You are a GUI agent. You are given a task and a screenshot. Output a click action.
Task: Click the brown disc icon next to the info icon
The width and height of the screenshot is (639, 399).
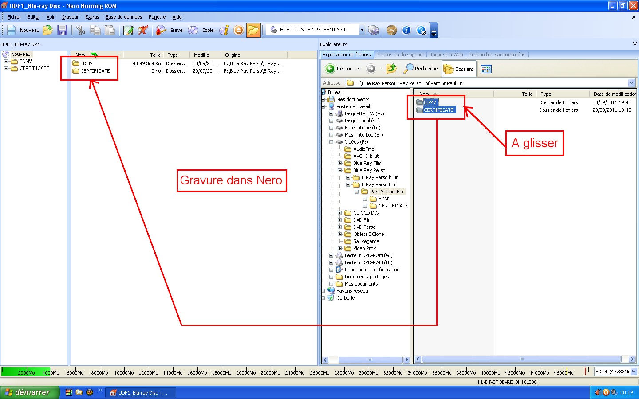(x=392, y=30)
